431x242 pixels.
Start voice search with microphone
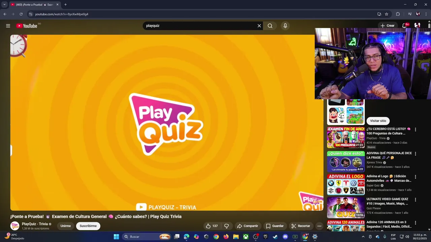click(285, 26)
